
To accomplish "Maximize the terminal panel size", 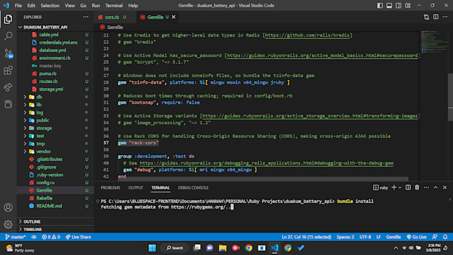I will (x=436, y=188).
